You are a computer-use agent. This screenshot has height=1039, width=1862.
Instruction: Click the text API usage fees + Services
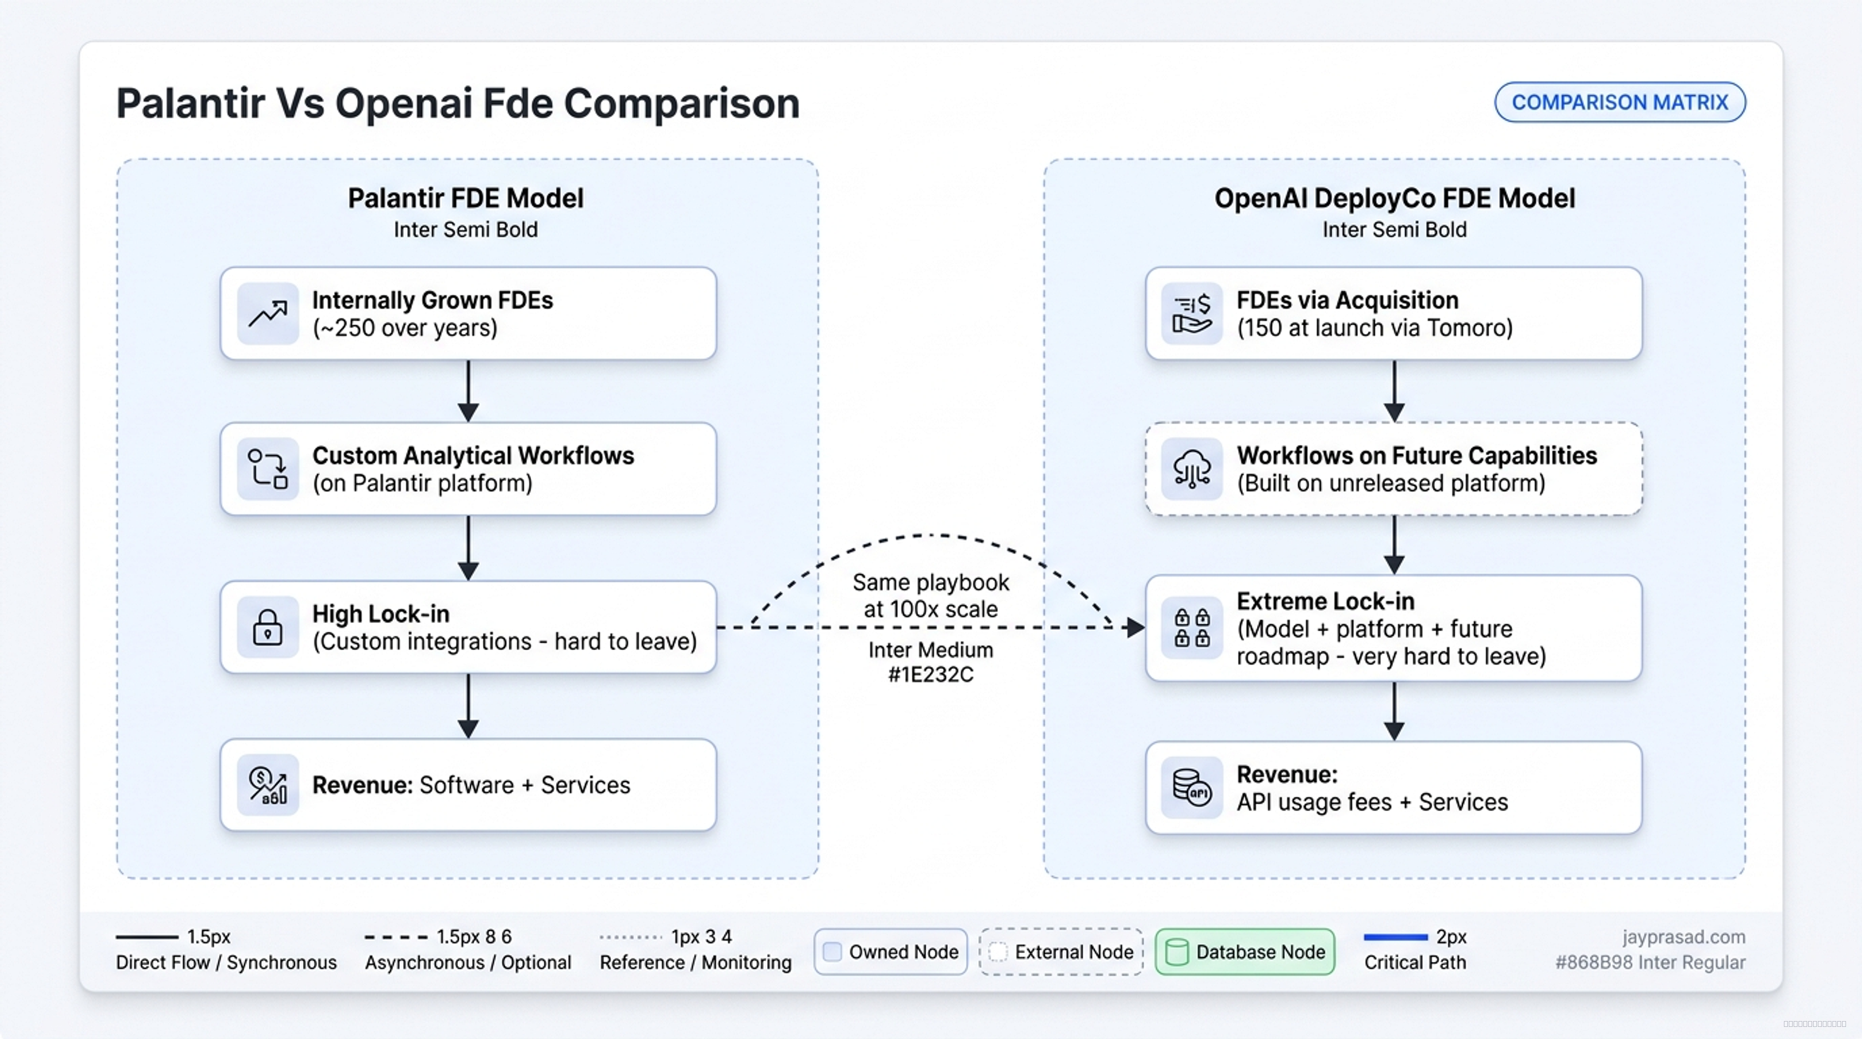pyautogui.click(x=1372, y=802)
